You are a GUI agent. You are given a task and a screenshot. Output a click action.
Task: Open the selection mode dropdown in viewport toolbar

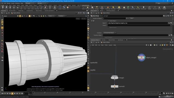point(52,16)
